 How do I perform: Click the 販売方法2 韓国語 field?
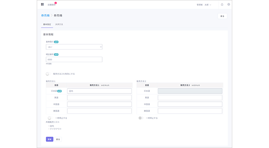[190, 111]
